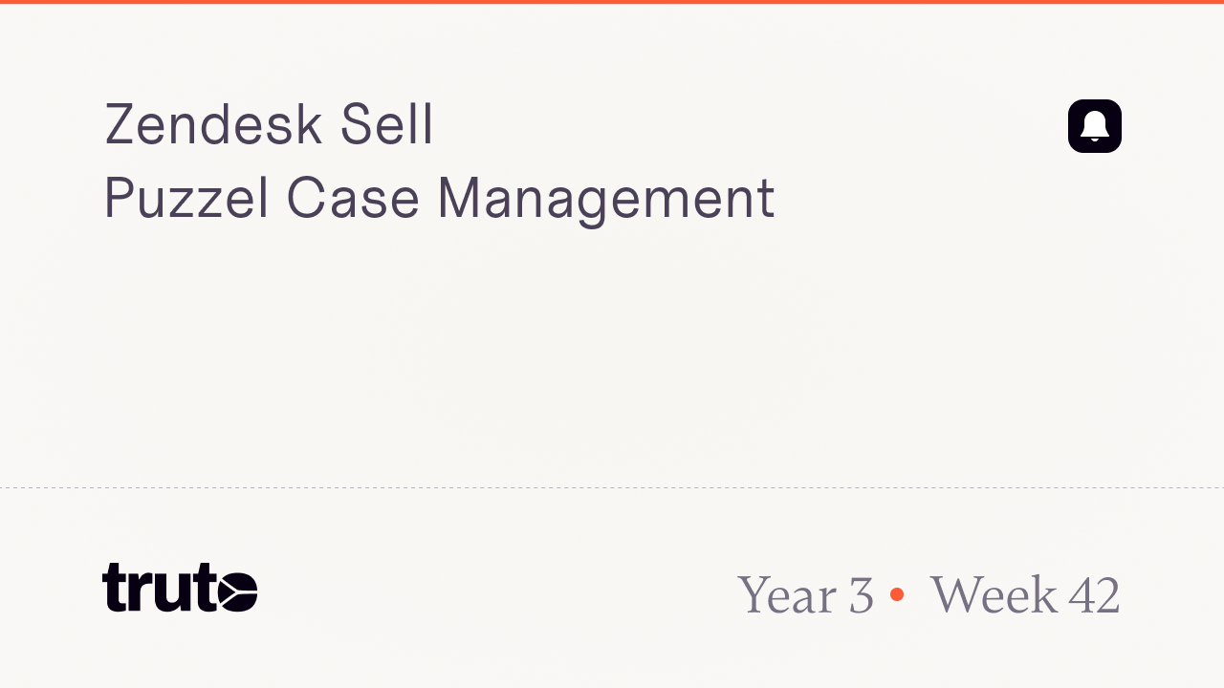Image resolution: width=1224 pixels, height=688 pixels.
Task: Click the word 'Case'
Action: point(353,199)
